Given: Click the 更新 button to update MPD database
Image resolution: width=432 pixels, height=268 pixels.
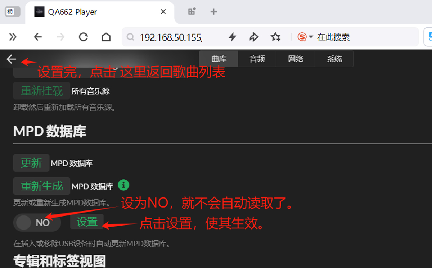Looking at the screenshot, I should (x=31, y=163).
